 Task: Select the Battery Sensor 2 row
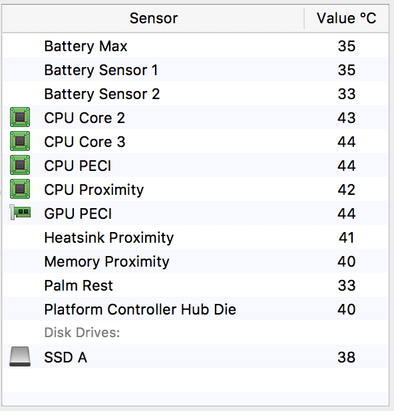click(196, 94)
